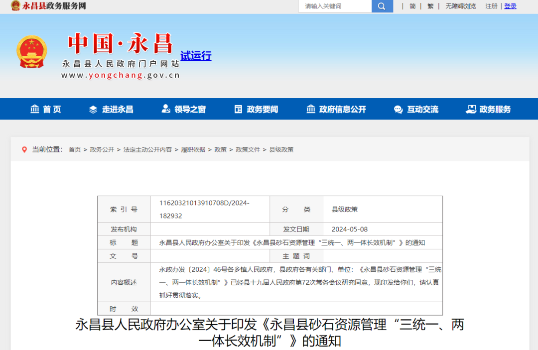Click the location pin icon in breadcrumb
538x350 pixels.
coord(24,149)
